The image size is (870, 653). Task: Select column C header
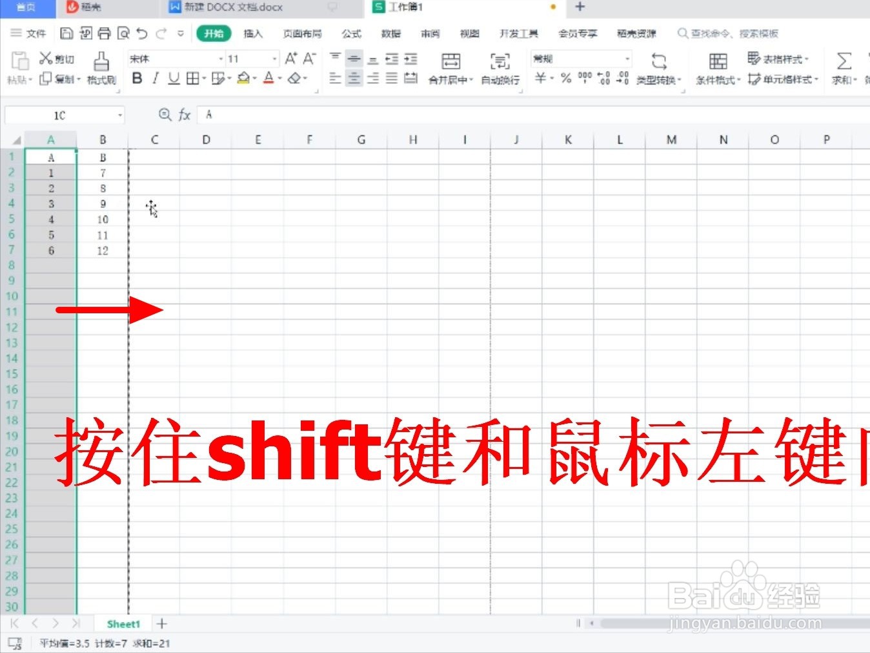point(154,140)
